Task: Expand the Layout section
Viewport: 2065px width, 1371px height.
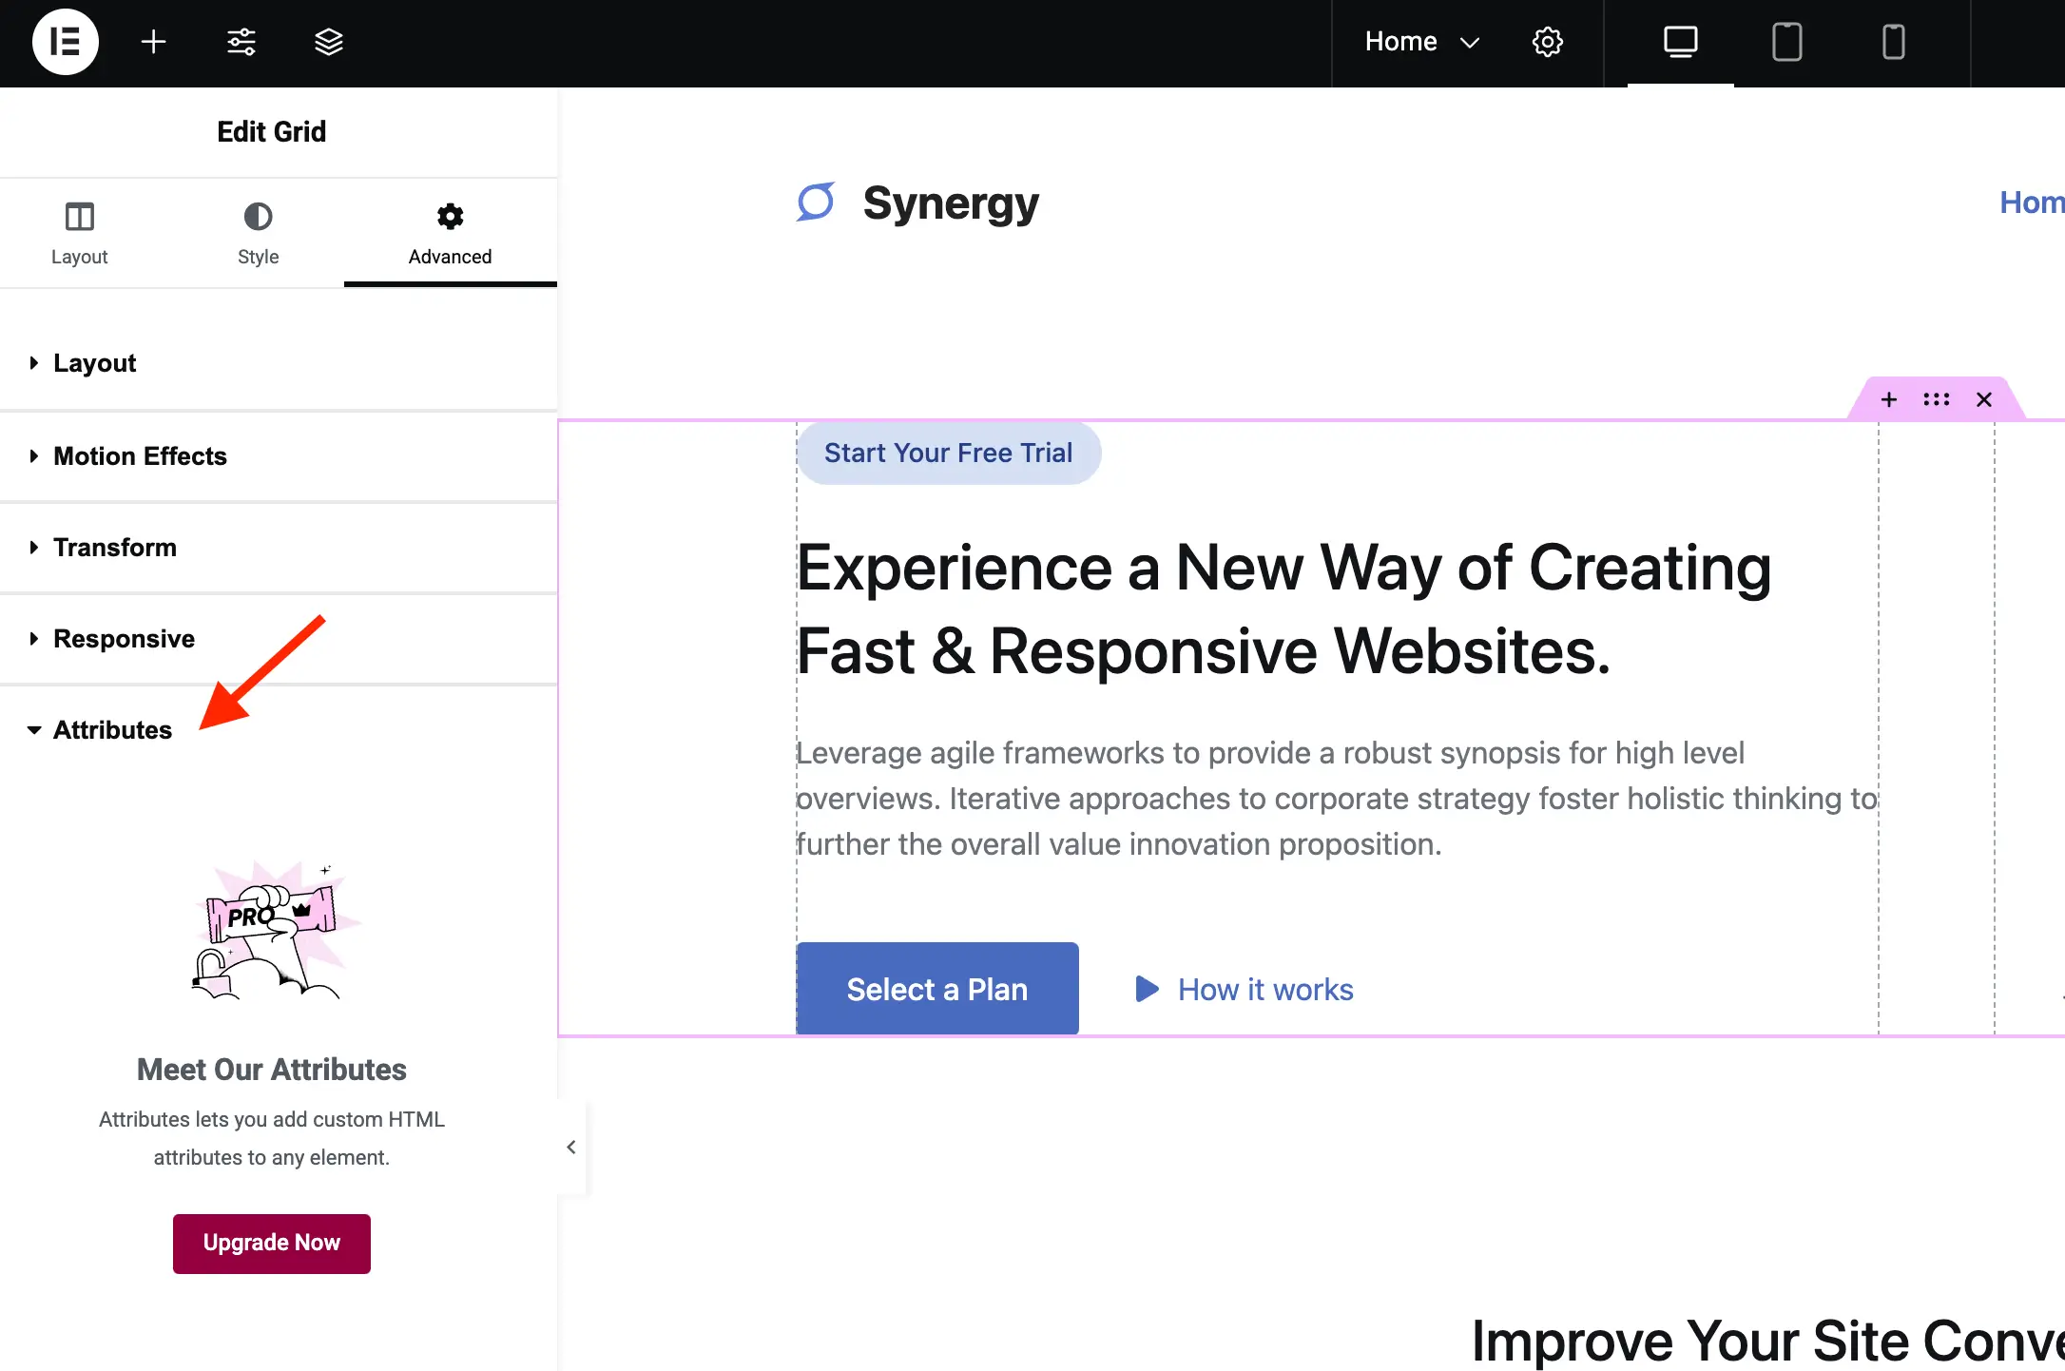Action: [x=279, y=363]
